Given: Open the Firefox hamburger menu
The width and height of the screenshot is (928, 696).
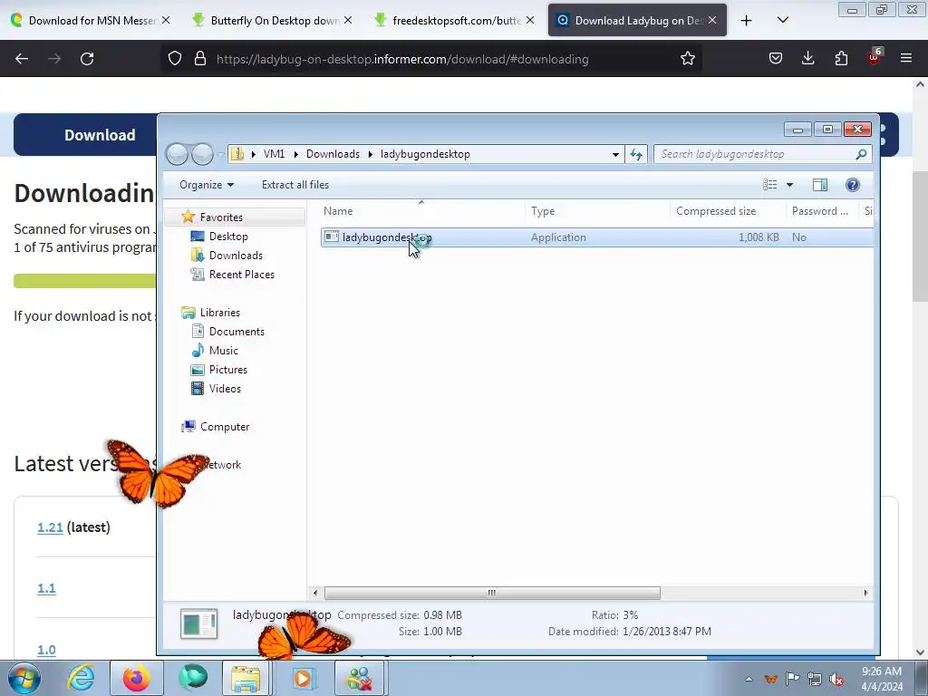Looking at the screenshot, I should [906, 58].
